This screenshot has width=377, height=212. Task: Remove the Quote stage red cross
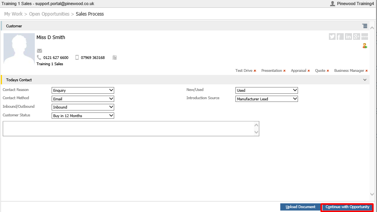328,71
